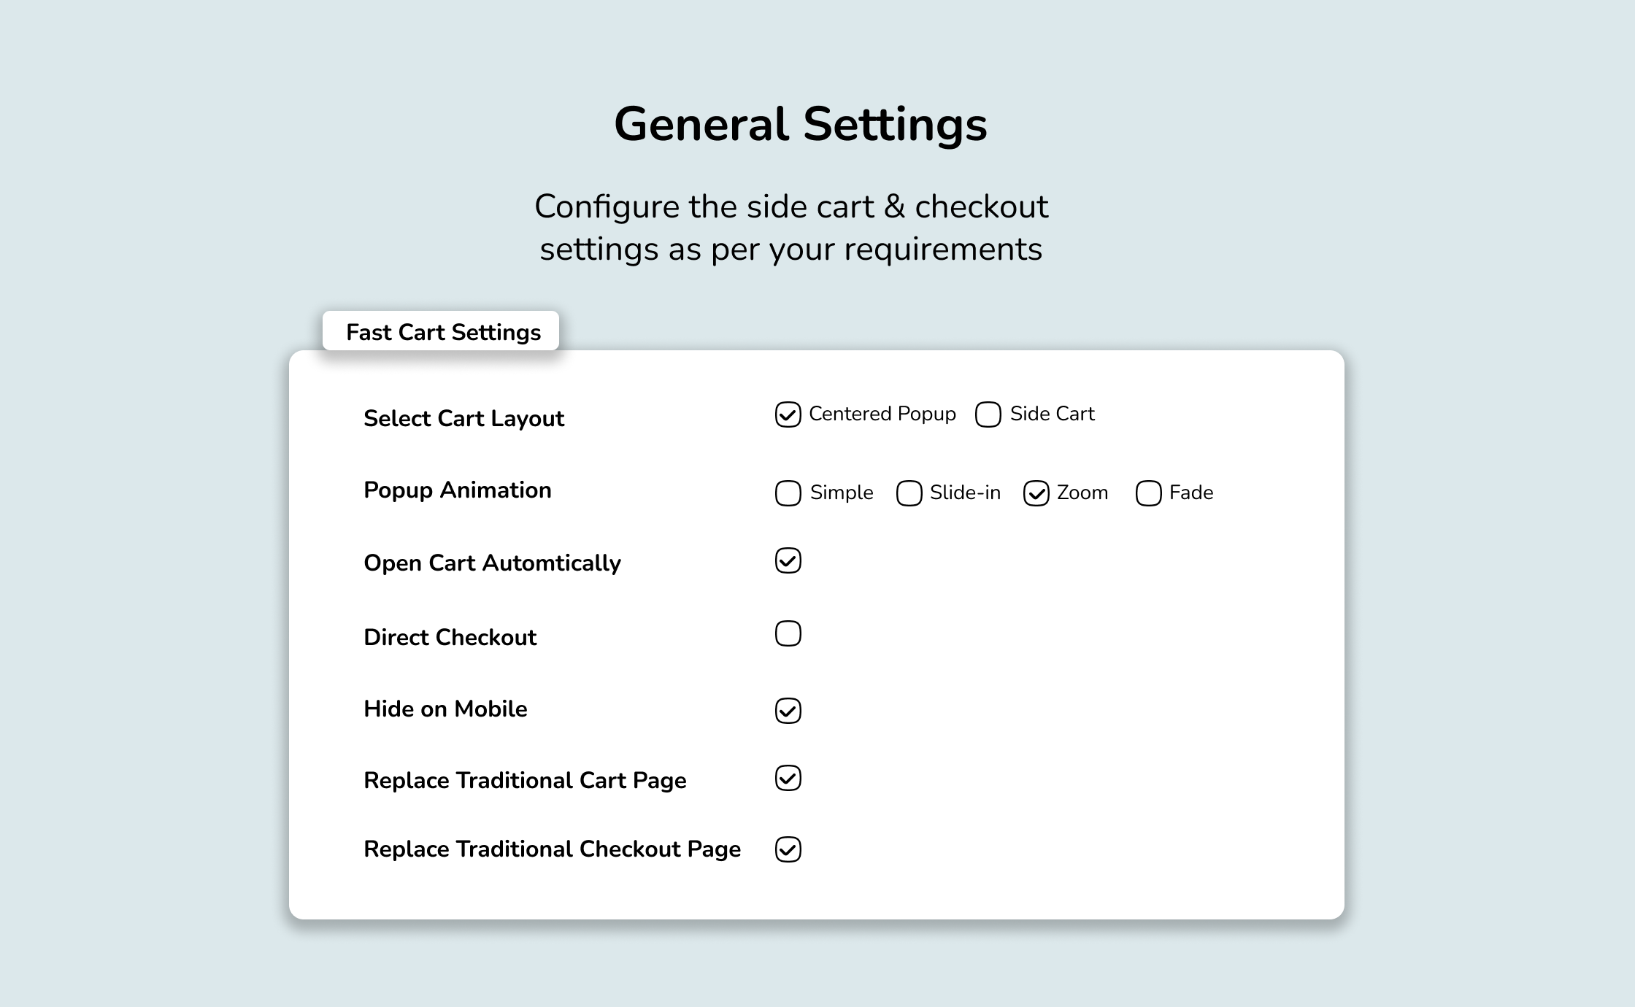Click the Direct Checkout label
1635x1007 pixels.
(x=450, y=636)
